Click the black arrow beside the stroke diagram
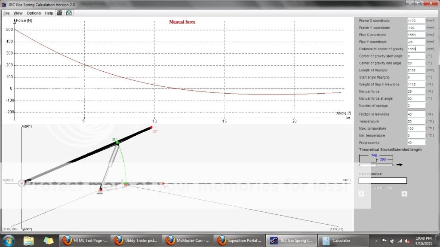This screenshot has width=440, height=247. point(400,165)
